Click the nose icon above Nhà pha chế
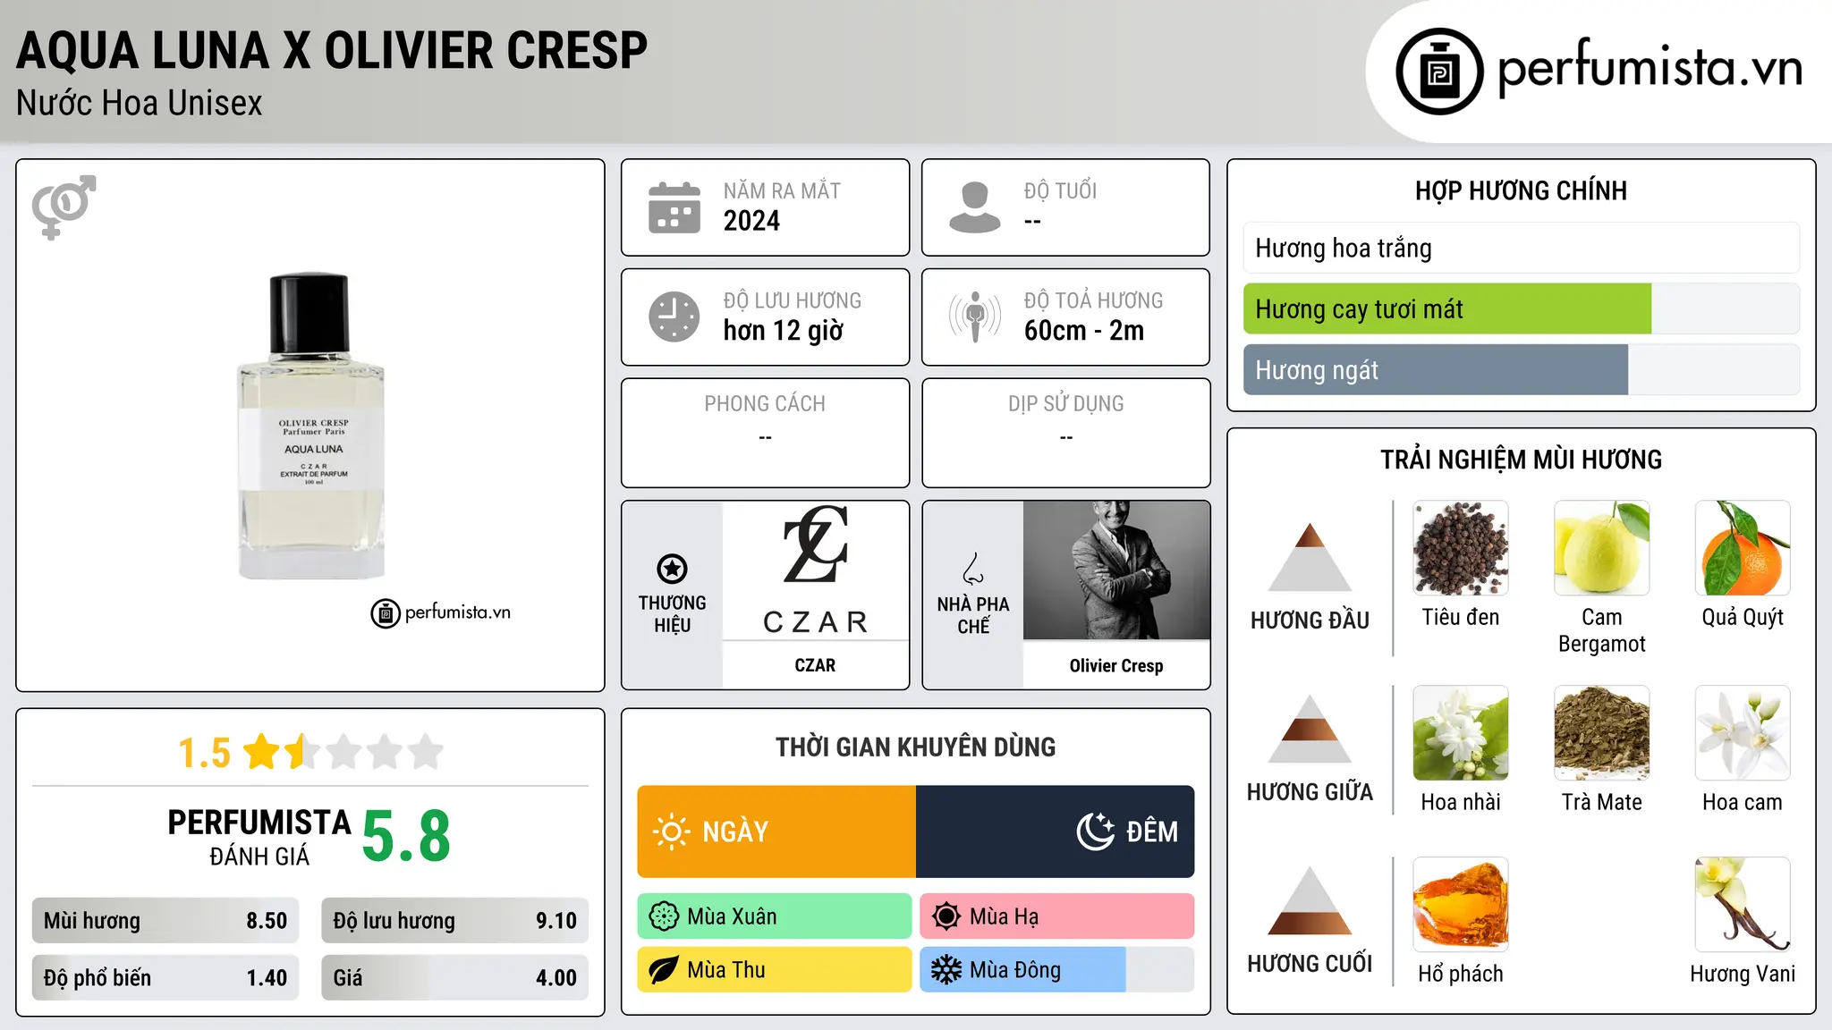 point(973,569)
